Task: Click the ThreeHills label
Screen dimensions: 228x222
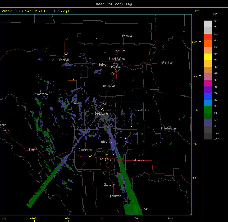Action: coord(141,110)
